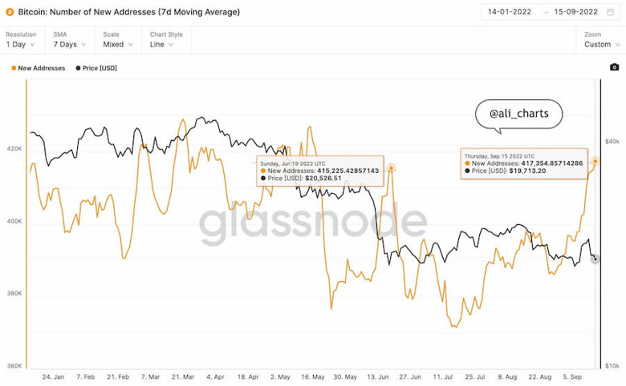Image resolution: width=626 pixels, height=386 pixels.
Task: Toggle Price [USD] series in legend
Action: pyautogui.click(x=98, y=68)
